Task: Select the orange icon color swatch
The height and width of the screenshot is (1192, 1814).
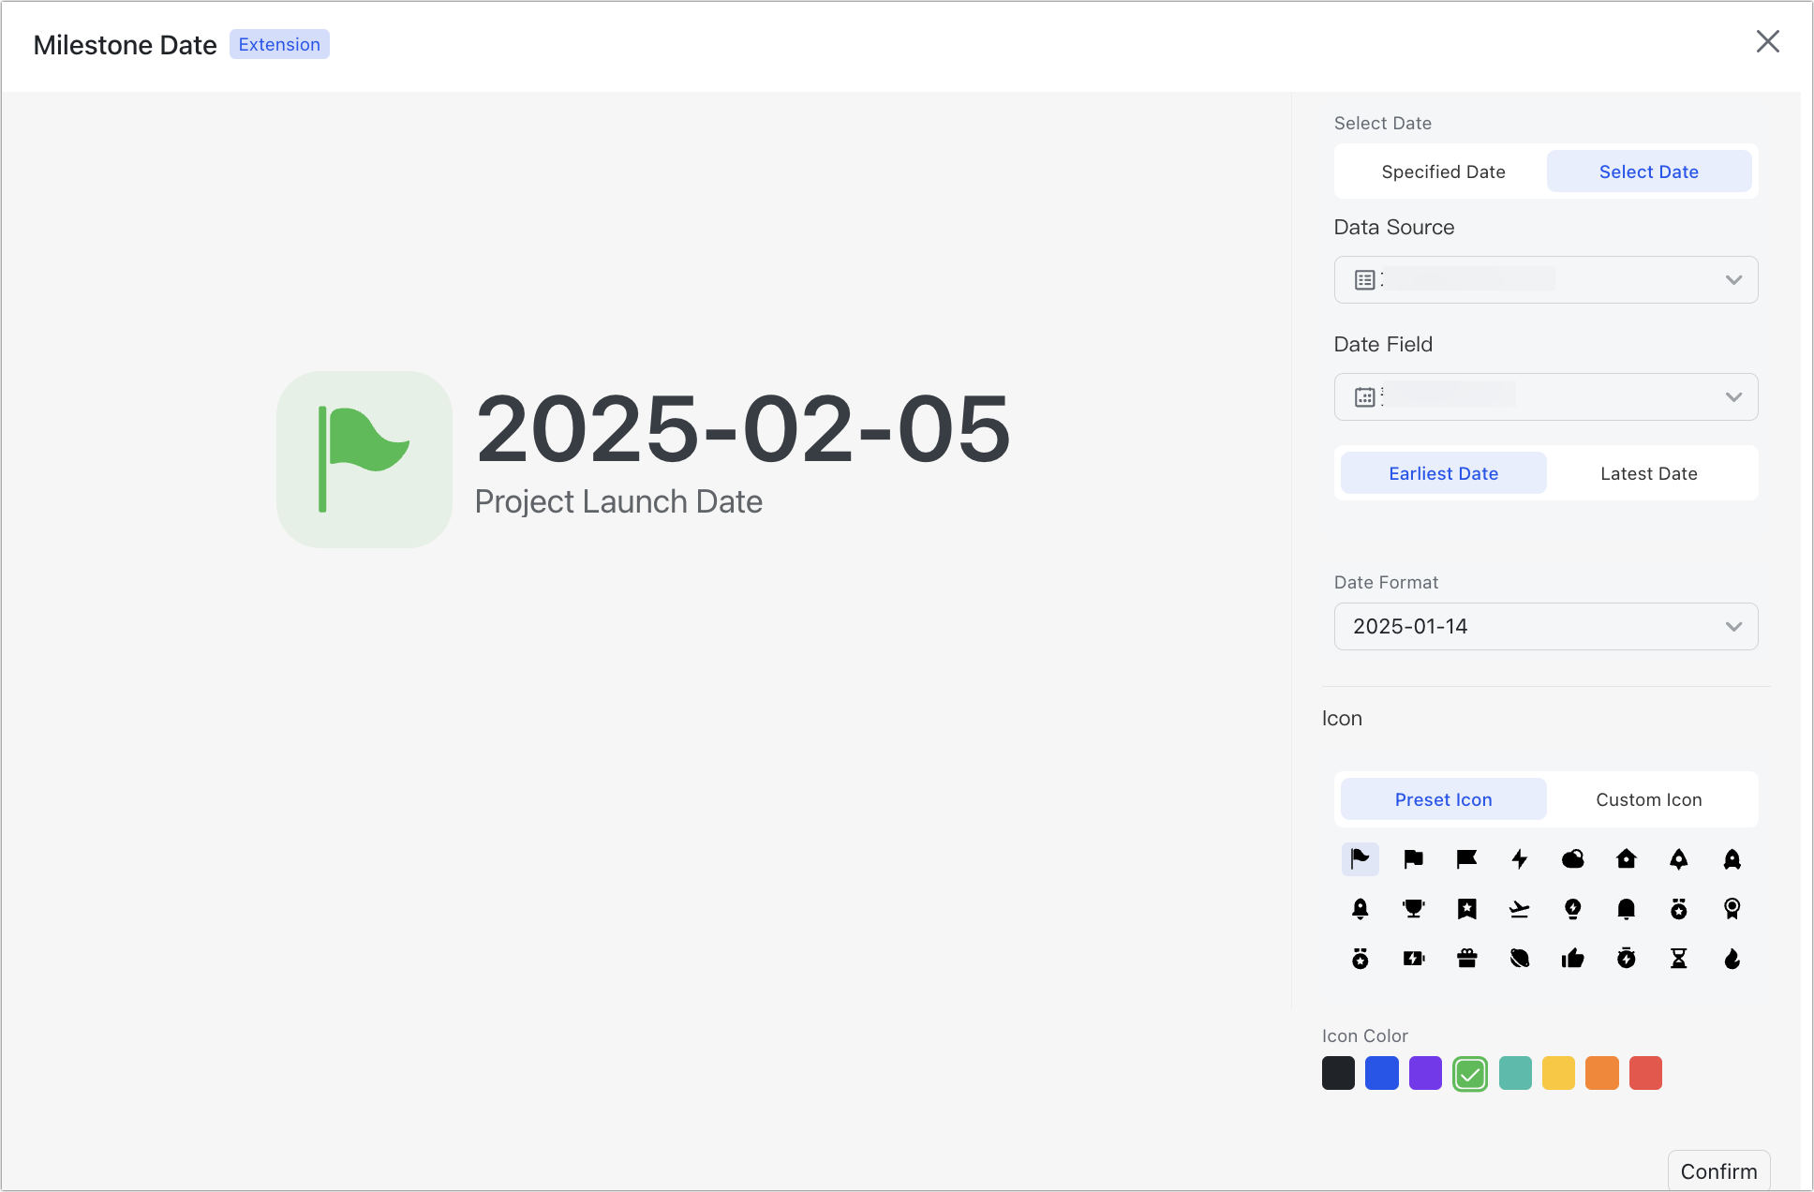Action: pyautogui.click(x=1602, y=1073)
